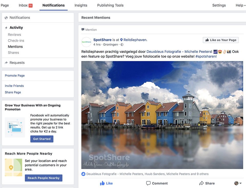The image size is (246, 188).
Task: Select Mentions under Activity
Action: (x=15, y=47)
